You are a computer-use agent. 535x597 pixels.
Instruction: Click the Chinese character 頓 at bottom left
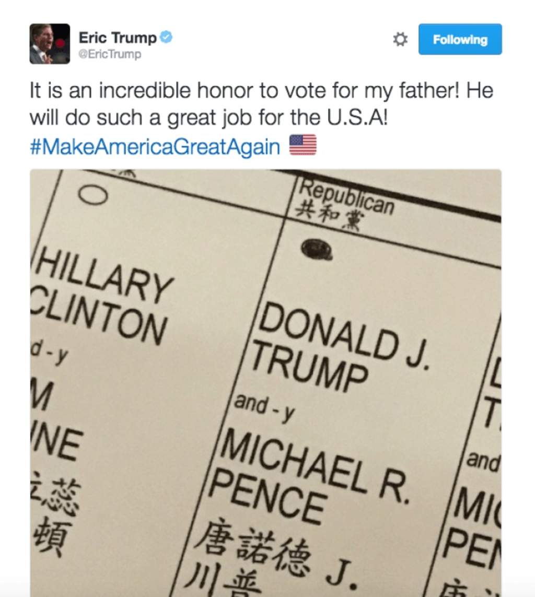click(x=53, y=536)
